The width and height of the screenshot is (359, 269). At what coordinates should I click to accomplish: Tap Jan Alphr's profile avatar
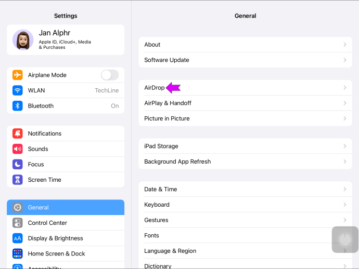pos(23,39)
